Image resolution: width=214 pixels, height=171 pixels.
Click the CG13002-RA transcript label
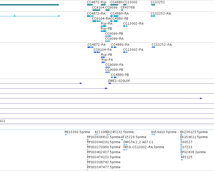pyautogui.click(x=133, y=24)
